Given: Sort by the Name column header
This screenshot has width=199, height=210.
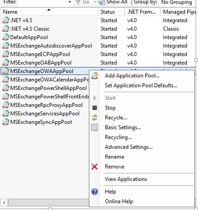Looking at the screenshot, I should click(49, 12).
